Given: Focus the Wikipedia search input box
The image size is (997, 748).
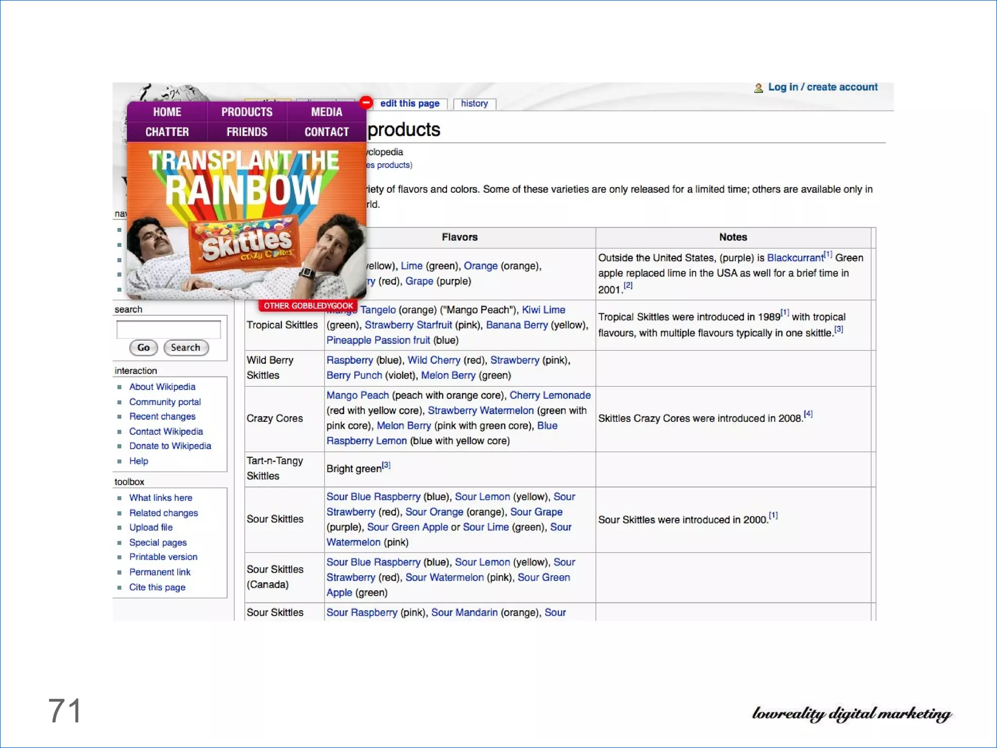Looking at the screenshot, I should pyautogui.click(x=168, y=330).
